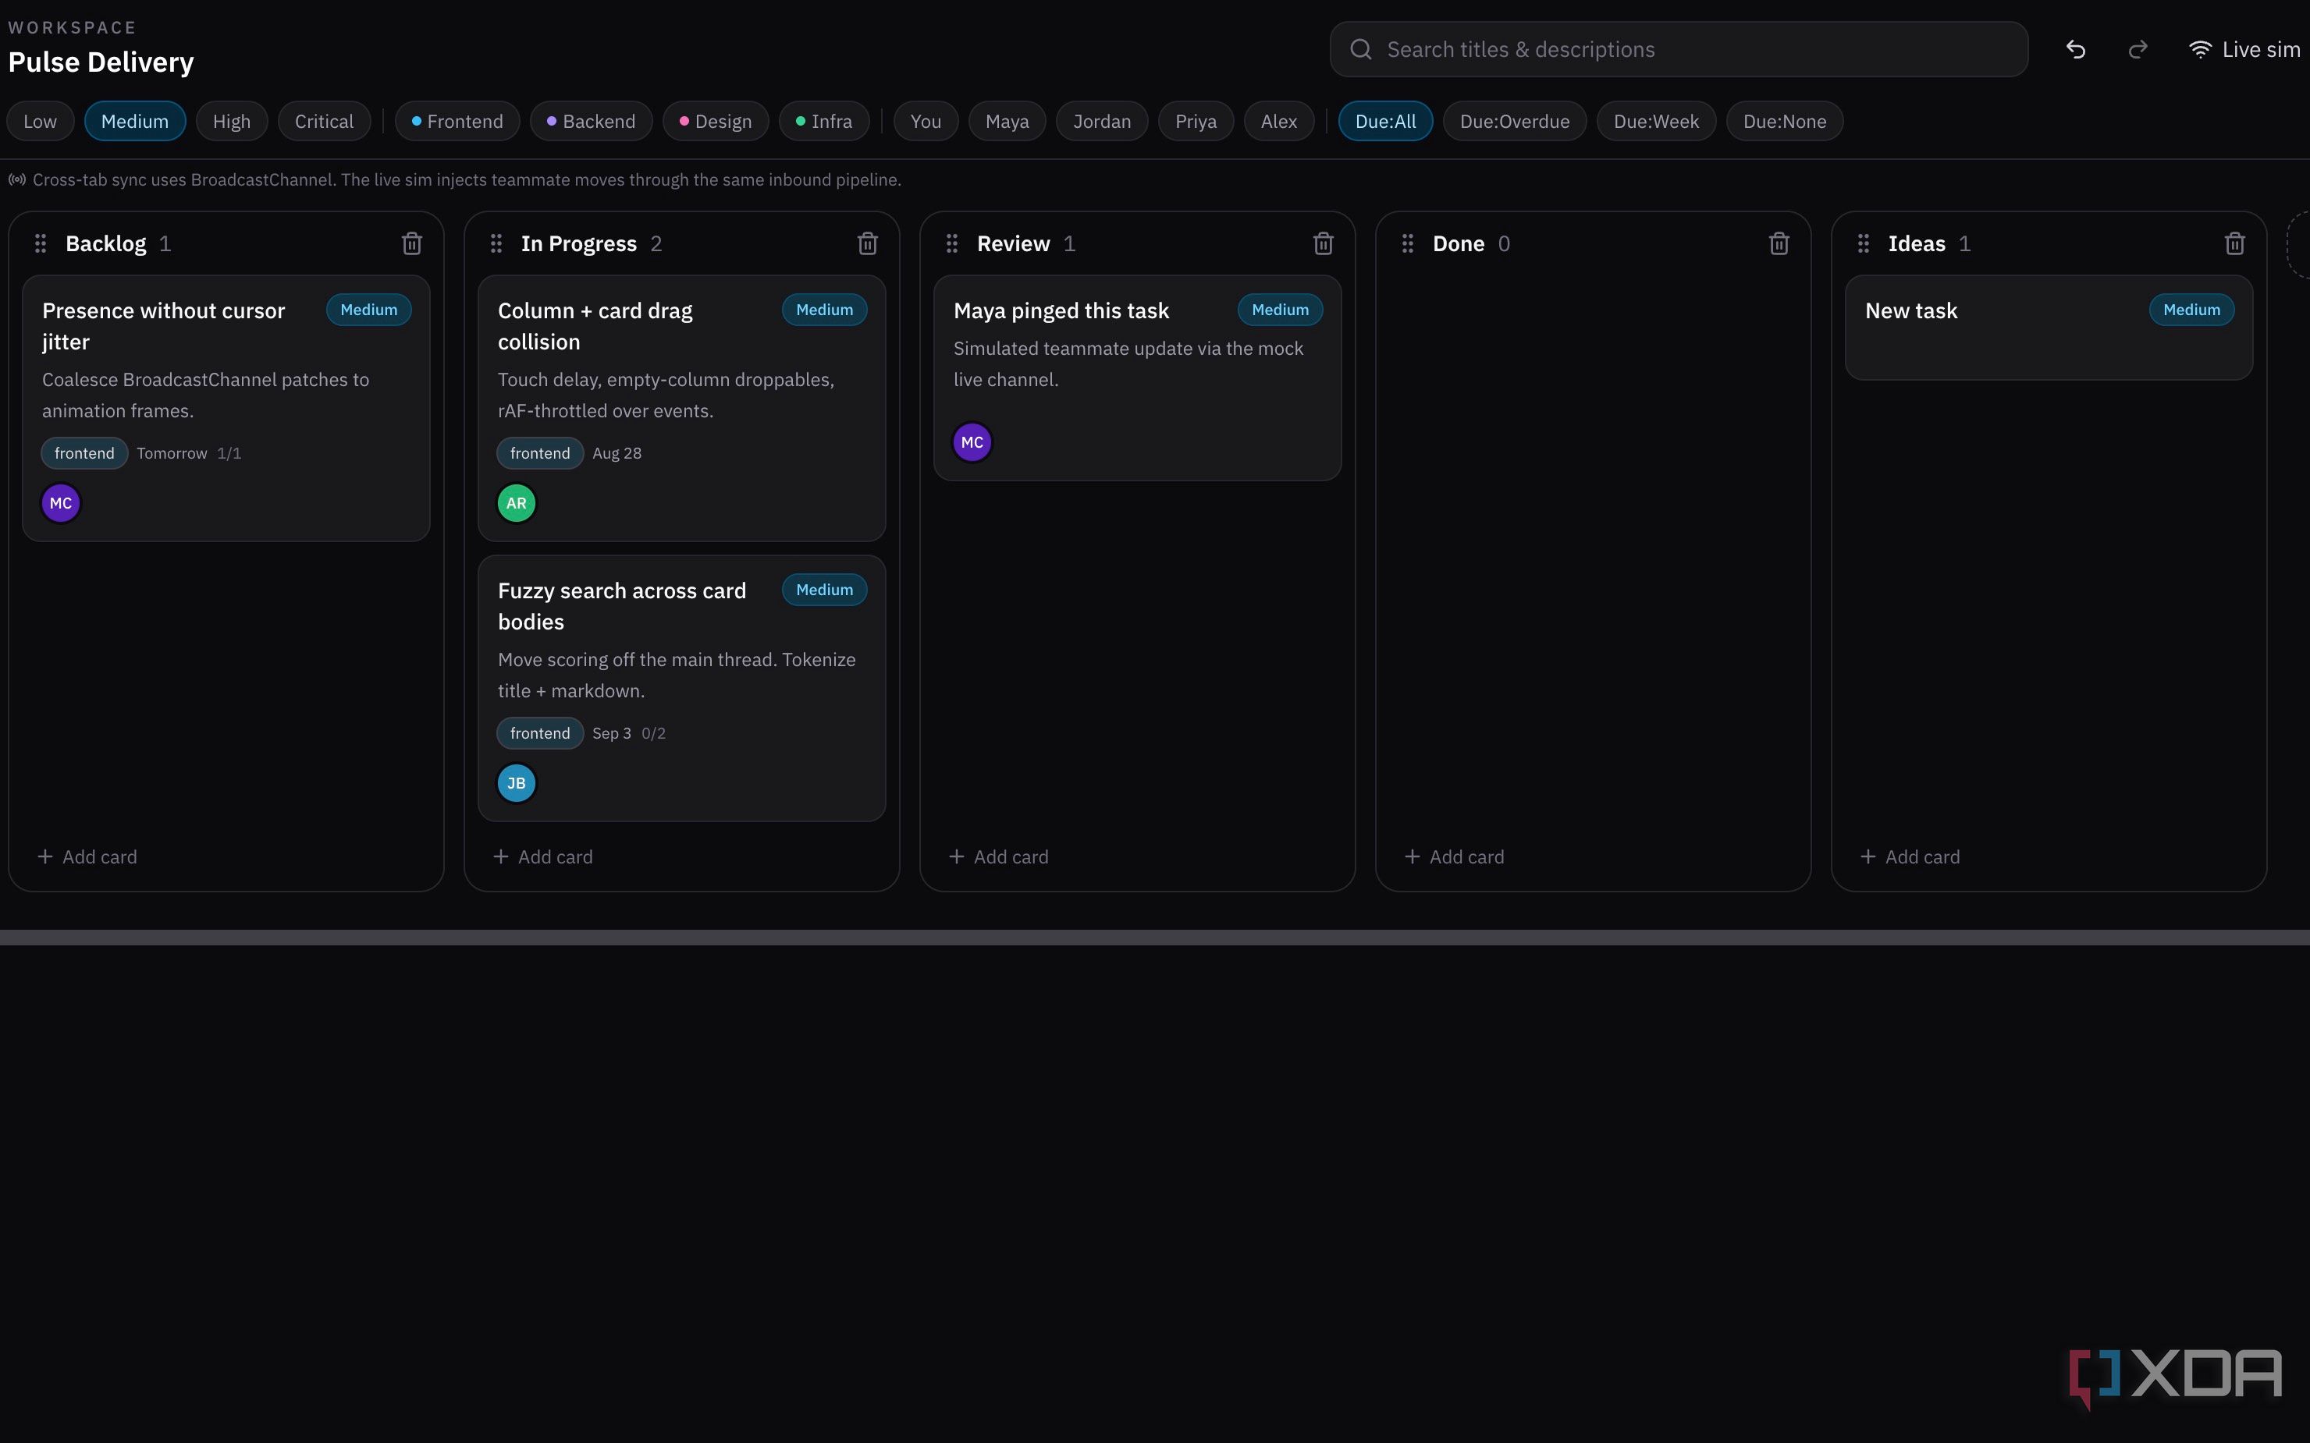This screenshot has width=2310, height=1443.
Task: Click the Review column trash icon
Action: pos(1323,243)
